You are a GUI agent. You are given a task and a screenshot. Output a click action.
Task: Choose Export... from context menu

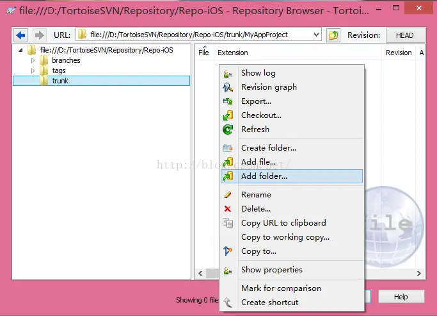292,101
